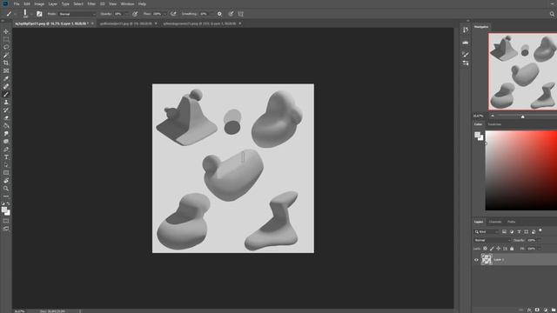This screenshot has height=313, width=557.
Task: Toggle layer filtering on/off switch
Action: tap(540, 231)
